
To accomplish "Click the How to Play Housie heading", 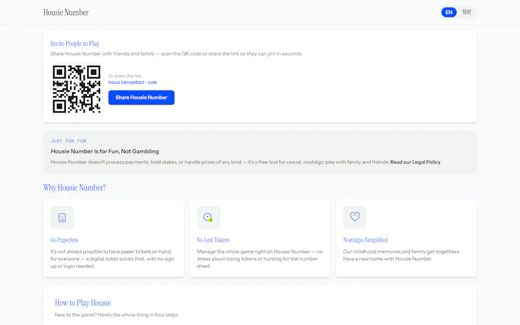I will point(83,303).
